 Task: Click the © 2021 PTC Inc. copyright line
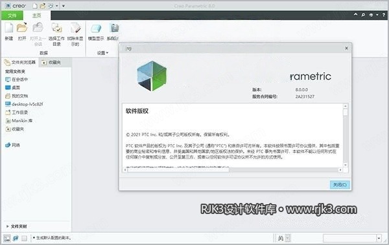click(x=178, y=134)
